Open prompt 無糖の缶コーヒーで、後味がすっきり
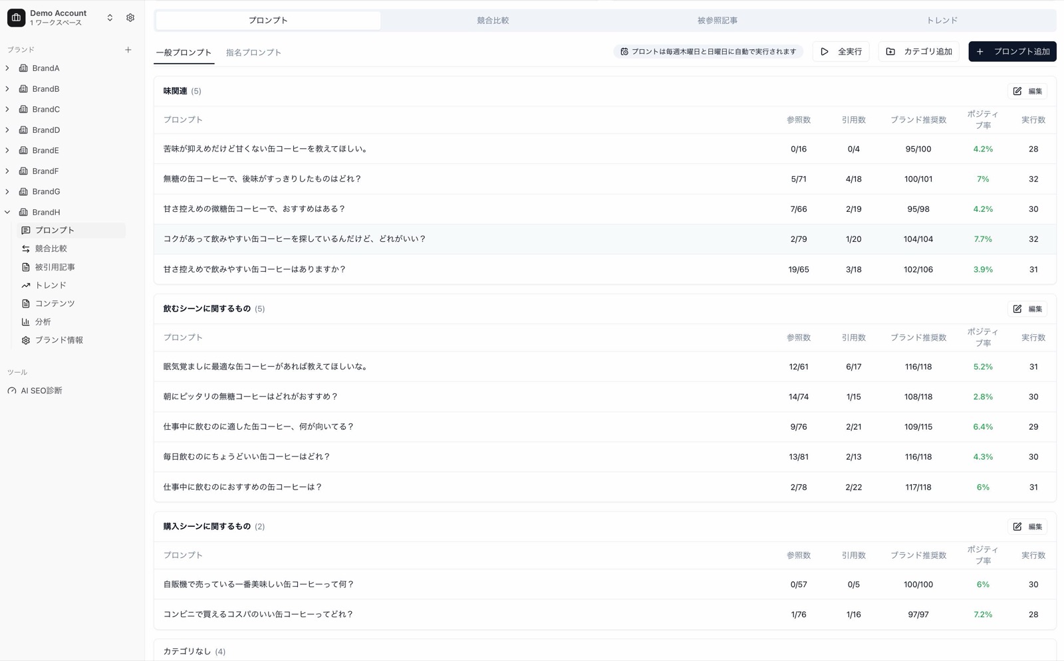The height and width of the screenshot is (661, 1064). [605, 179]
